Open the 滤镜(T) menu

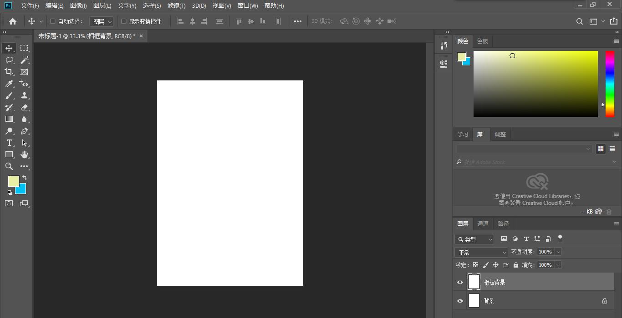(x=176, y=5)
